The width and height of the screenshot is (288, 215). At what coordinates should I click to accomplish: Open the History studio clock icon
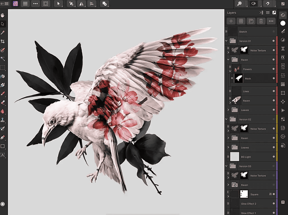[x=283, y=136]
